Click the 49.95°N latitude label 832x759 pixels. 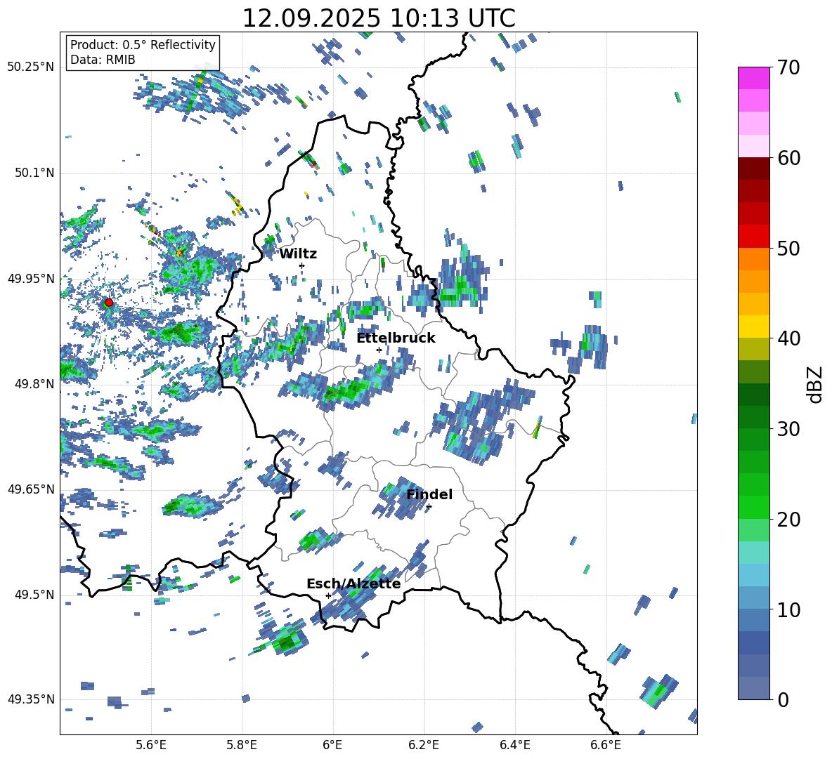pos(31,278)
